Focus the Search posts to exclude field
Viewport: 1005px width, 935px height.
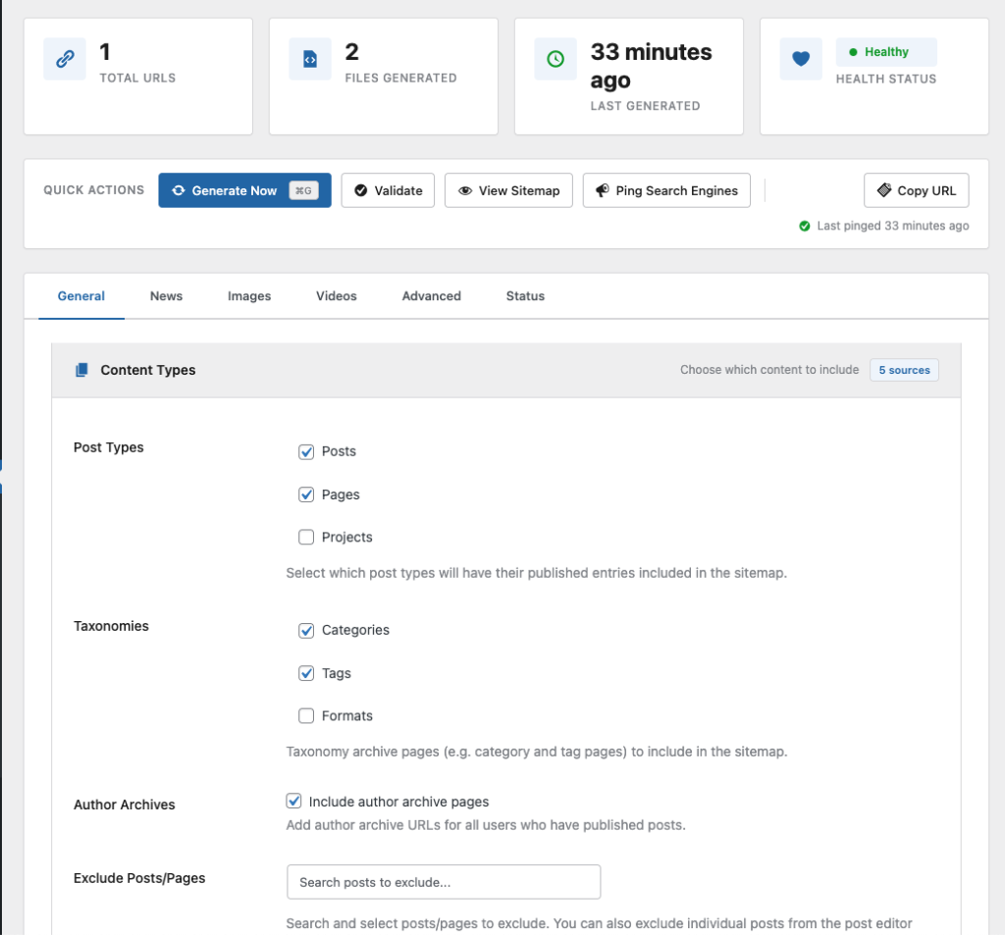click(x=444, y=882)
